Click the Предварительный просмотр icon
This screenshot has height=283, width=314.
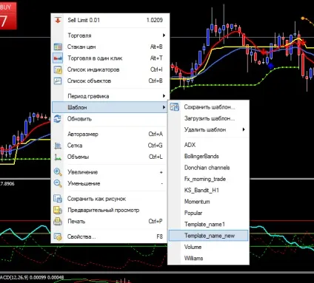58,210
